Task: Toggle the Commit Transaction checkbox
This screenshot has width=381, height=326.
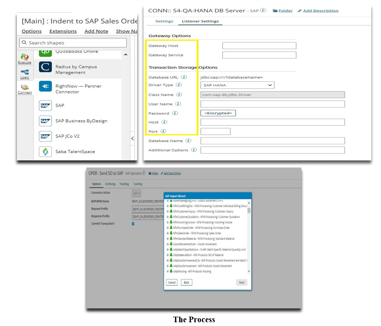Action: pyautogui.click(x=133, y=224)
